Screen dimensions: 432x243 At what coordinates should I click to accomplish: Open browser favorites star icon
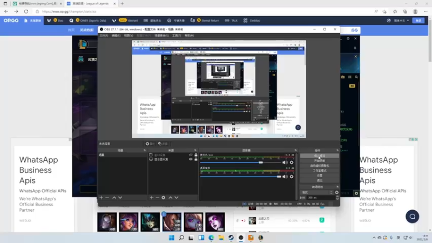tap(395, 11)
